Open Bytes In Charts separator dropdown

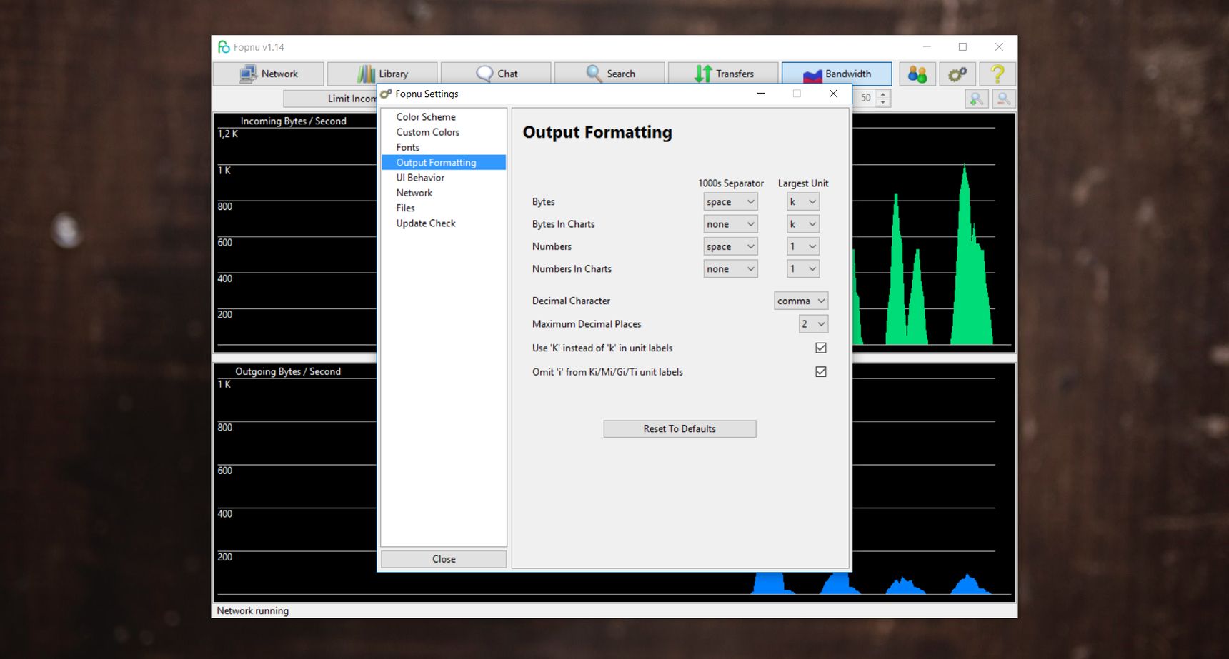(730, 224)
